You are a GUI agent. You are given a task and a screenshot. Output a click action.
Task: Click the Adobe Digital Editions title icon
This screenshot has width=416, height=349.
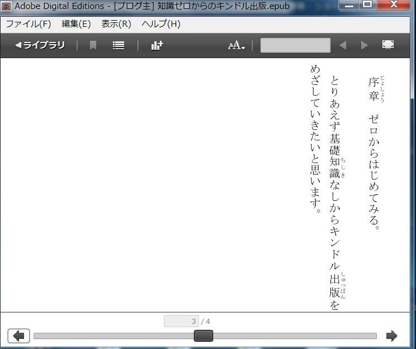pyautogui.click(x=6, y=6)
